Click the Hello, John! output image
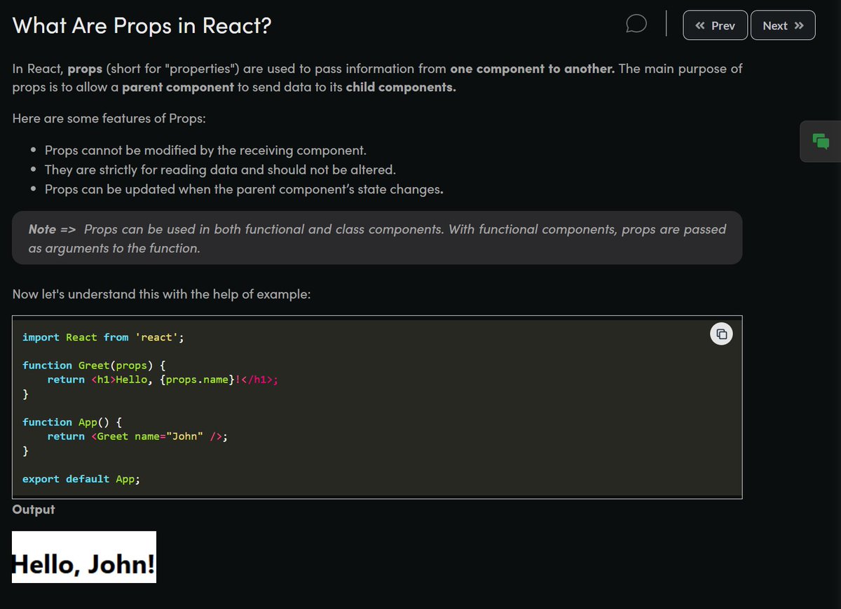 [x=84, y=557]
